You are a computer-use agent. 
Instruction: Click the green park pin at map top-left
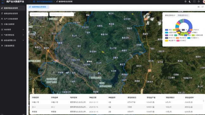[48, 19]
